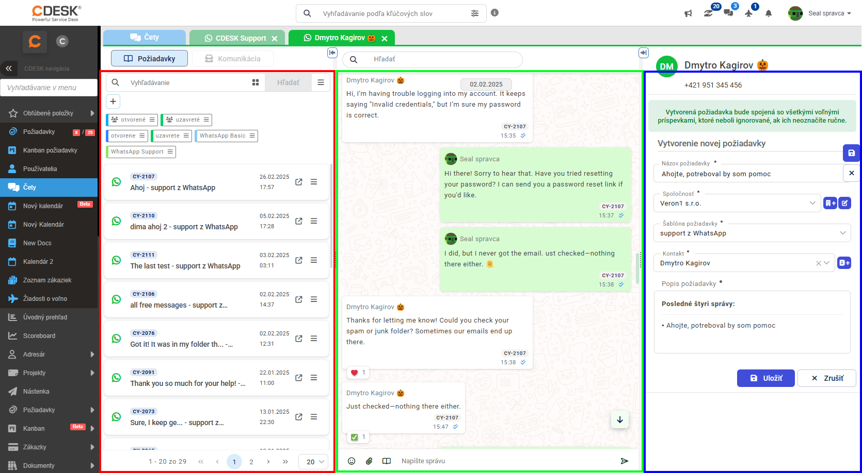Open CY-2111 request in new window
This screenshot has height=473, width=862.
click(299, 260)
